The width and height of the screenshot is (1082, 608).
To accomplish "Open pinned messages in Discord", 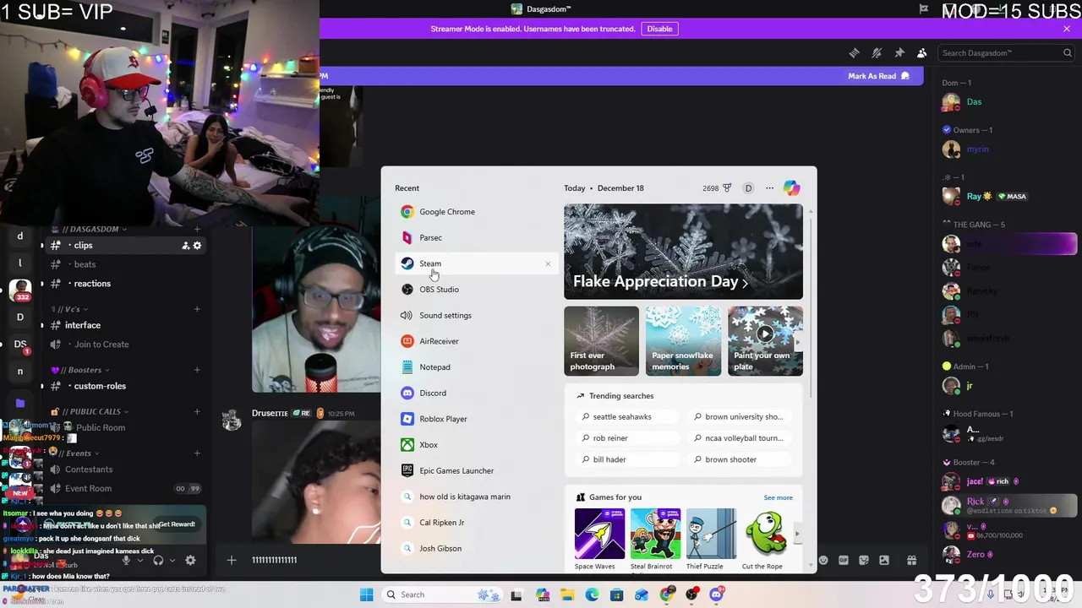I will pos(899,53).
